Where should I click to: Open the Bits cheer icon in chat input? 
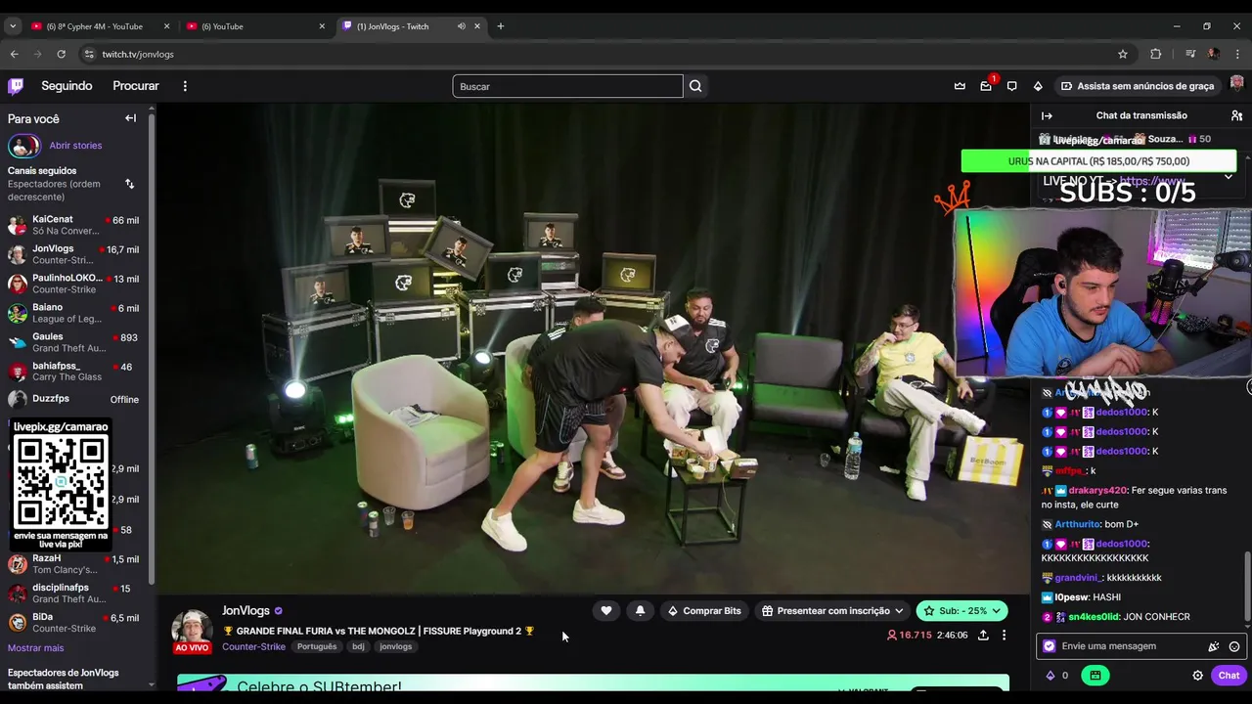point(1214,646)
